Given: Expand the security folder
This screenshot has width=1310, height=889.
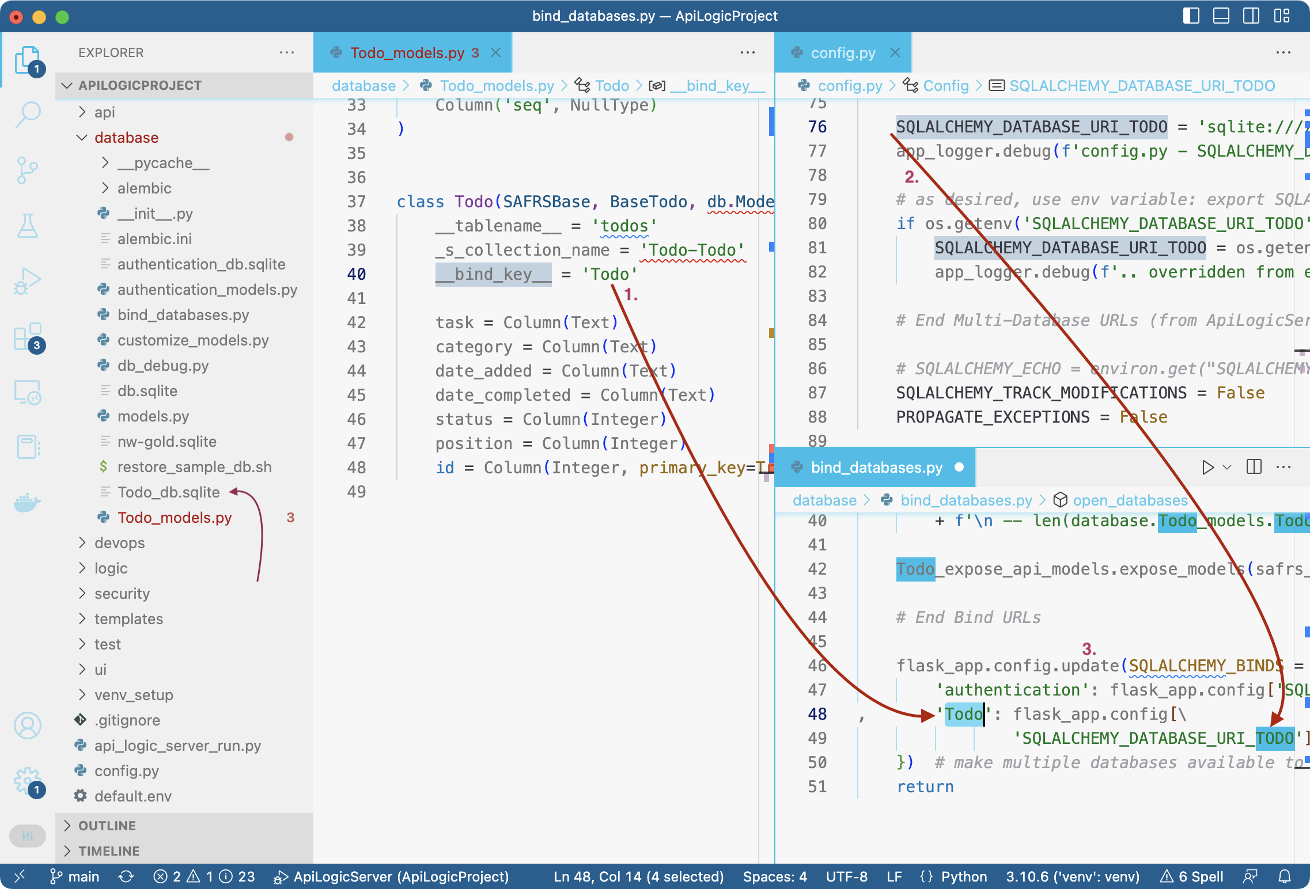Looking at the screenshot, I should pos(184,594).
